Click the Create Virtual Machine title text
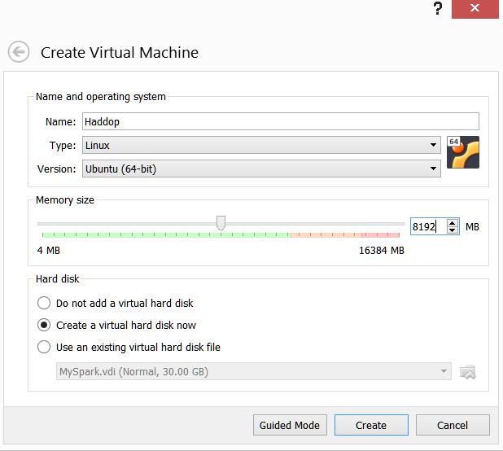 120,52
